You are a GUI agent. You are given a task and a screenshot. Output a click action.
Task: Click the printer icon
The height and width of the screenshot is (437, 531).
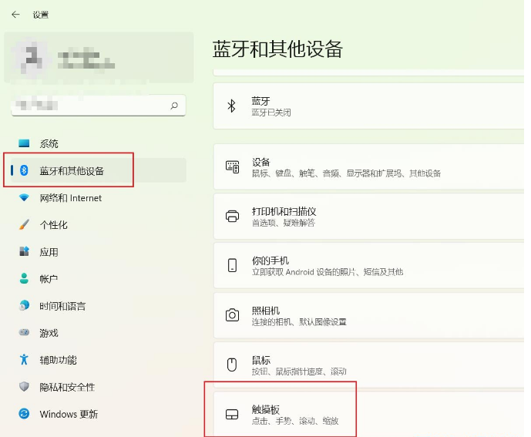click(x=232, y=217)
